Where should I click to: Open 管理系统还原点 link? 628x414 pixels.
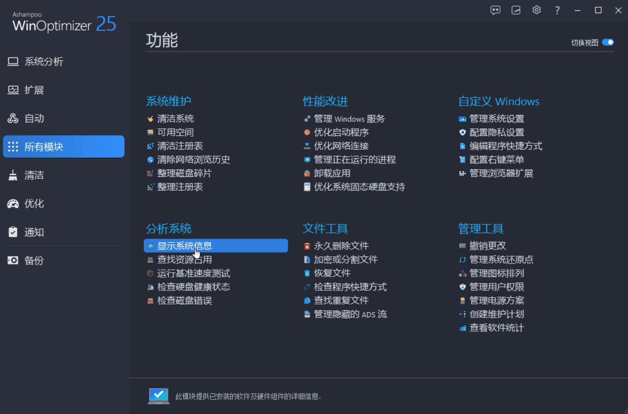coord(501,260)
